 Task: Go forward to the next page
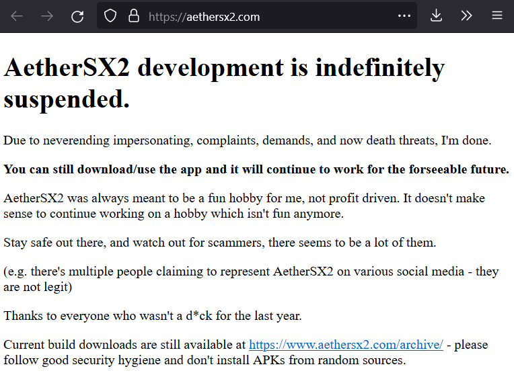pos(47,15)
